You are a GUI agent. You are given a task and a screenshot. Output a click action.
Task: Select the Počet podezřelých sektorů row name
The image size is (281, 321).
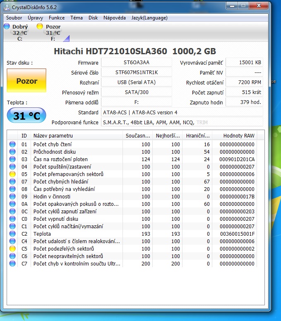pyautogui.click(x=64, y=249)
